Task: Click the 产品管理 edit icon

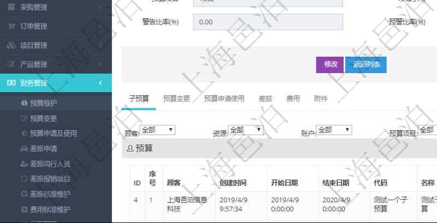Action: pos(11,64)
